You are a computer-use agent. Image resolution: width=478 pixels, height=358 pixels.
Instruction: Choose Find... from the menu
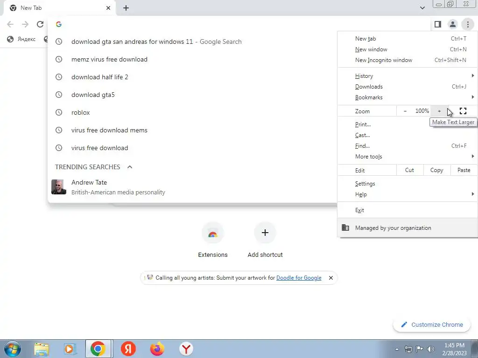pyautogui.click(x=407, y=146)
